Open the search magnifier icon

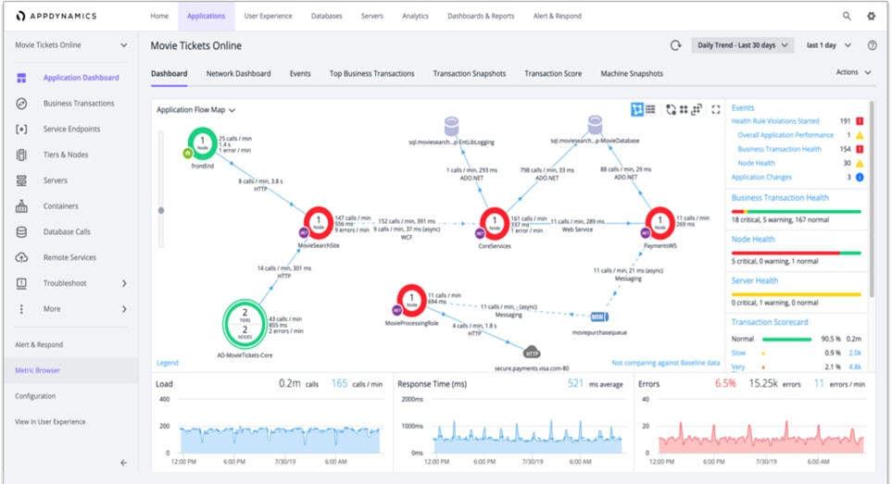point(847,16)
